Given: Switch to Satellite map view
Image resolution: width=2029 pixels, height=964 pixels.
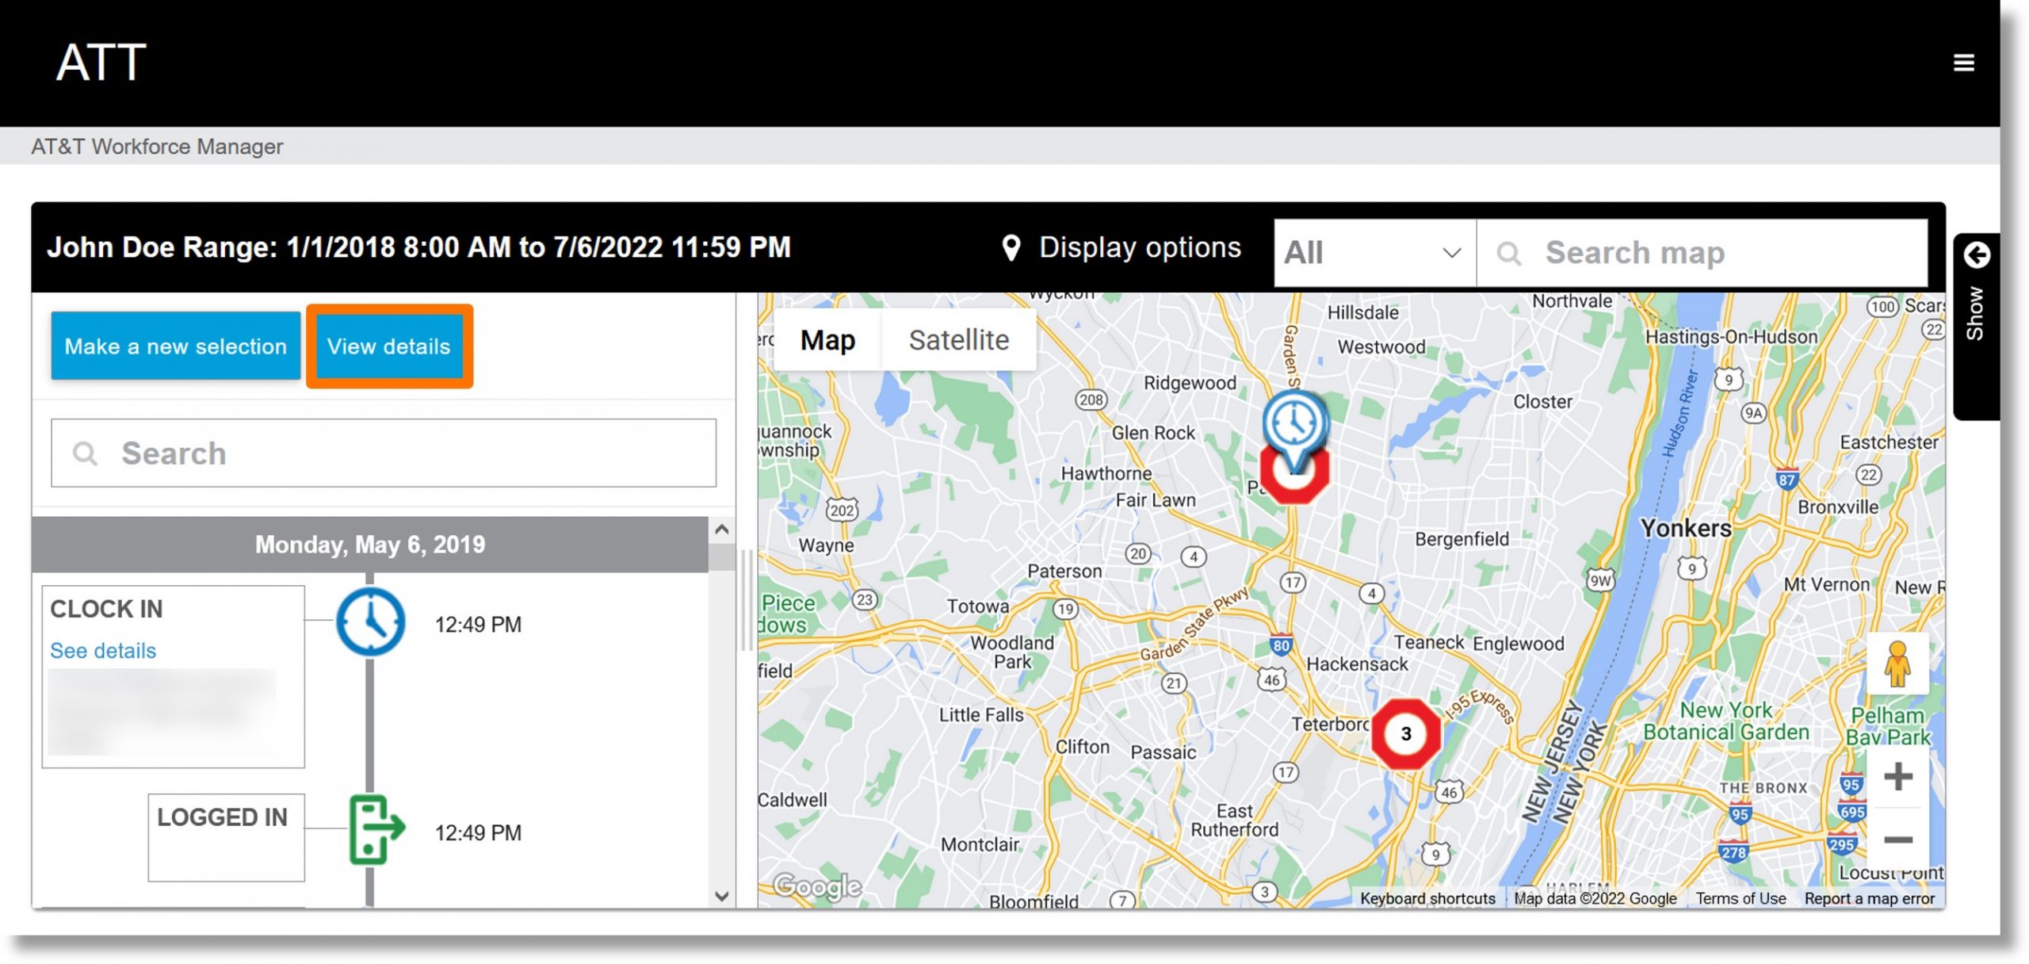Looking at the screenshot, I should coord(959,339).
